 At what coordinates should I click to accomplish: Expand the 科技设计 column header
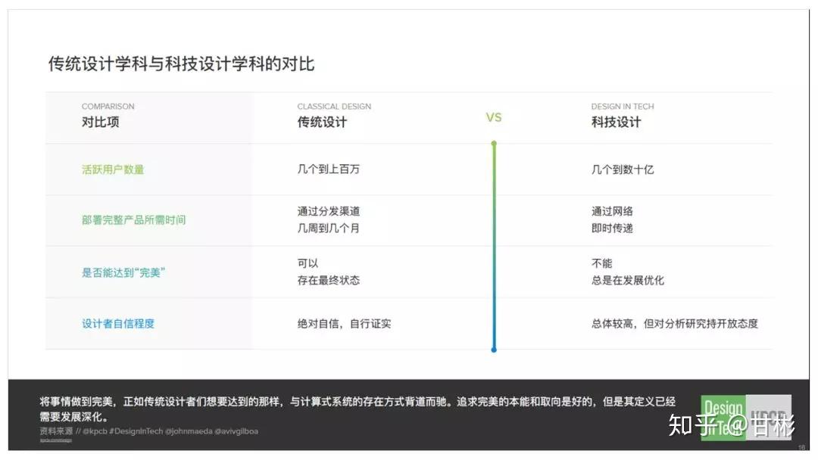click(x=616, y=121)
